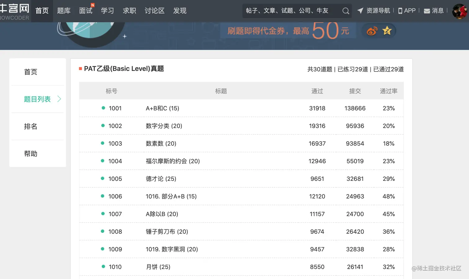Screen dimensions: 469x279
Task: Open the 学习 navigation menu
Action: pyautogui.click(x=107, y=11)
